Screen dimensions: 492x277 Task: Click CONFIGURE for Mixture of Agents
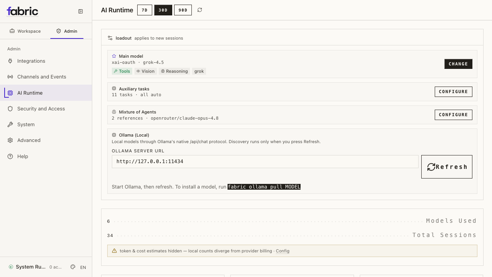click(x=454, y=115)
